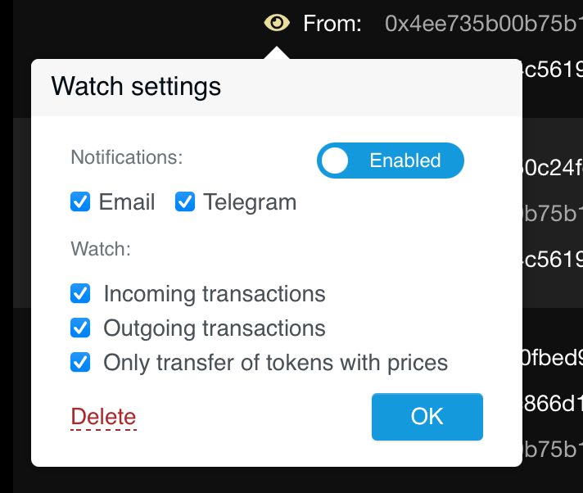Click the address fragment 866d1
The image size is (583, 493).
(553, 402)
